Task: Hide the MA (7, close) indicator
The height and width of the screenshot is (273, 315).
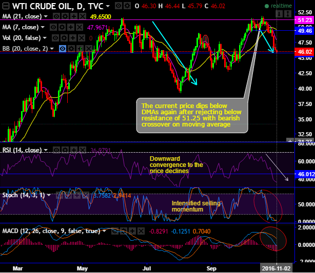Action: pos(53,27)
